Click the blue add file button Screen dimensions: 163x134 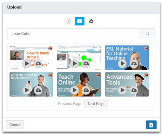(x=151, y=125)
